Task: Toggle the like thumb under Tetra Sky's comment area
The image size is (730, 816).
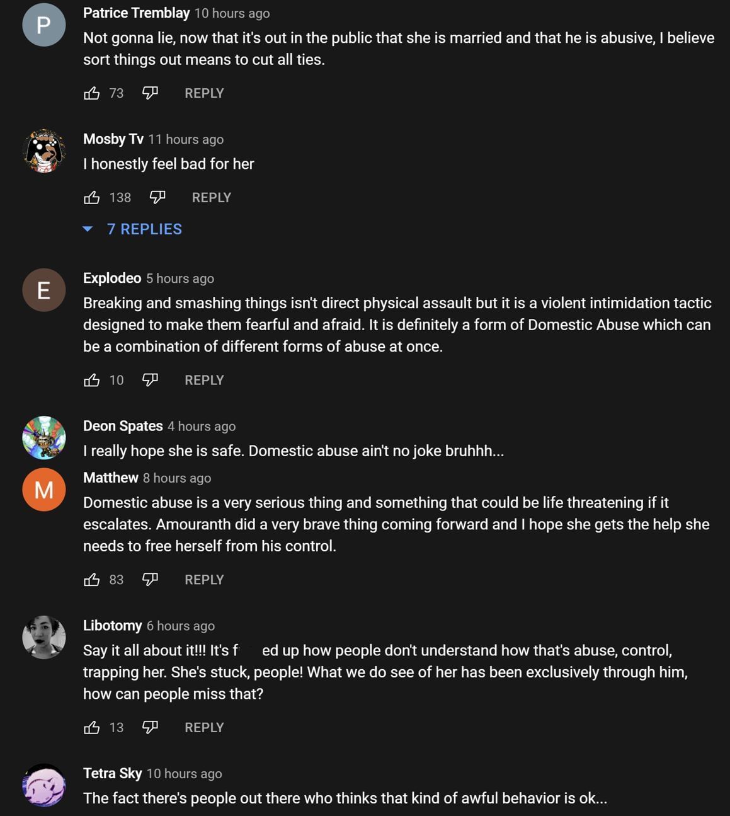Action: (93, 815)
